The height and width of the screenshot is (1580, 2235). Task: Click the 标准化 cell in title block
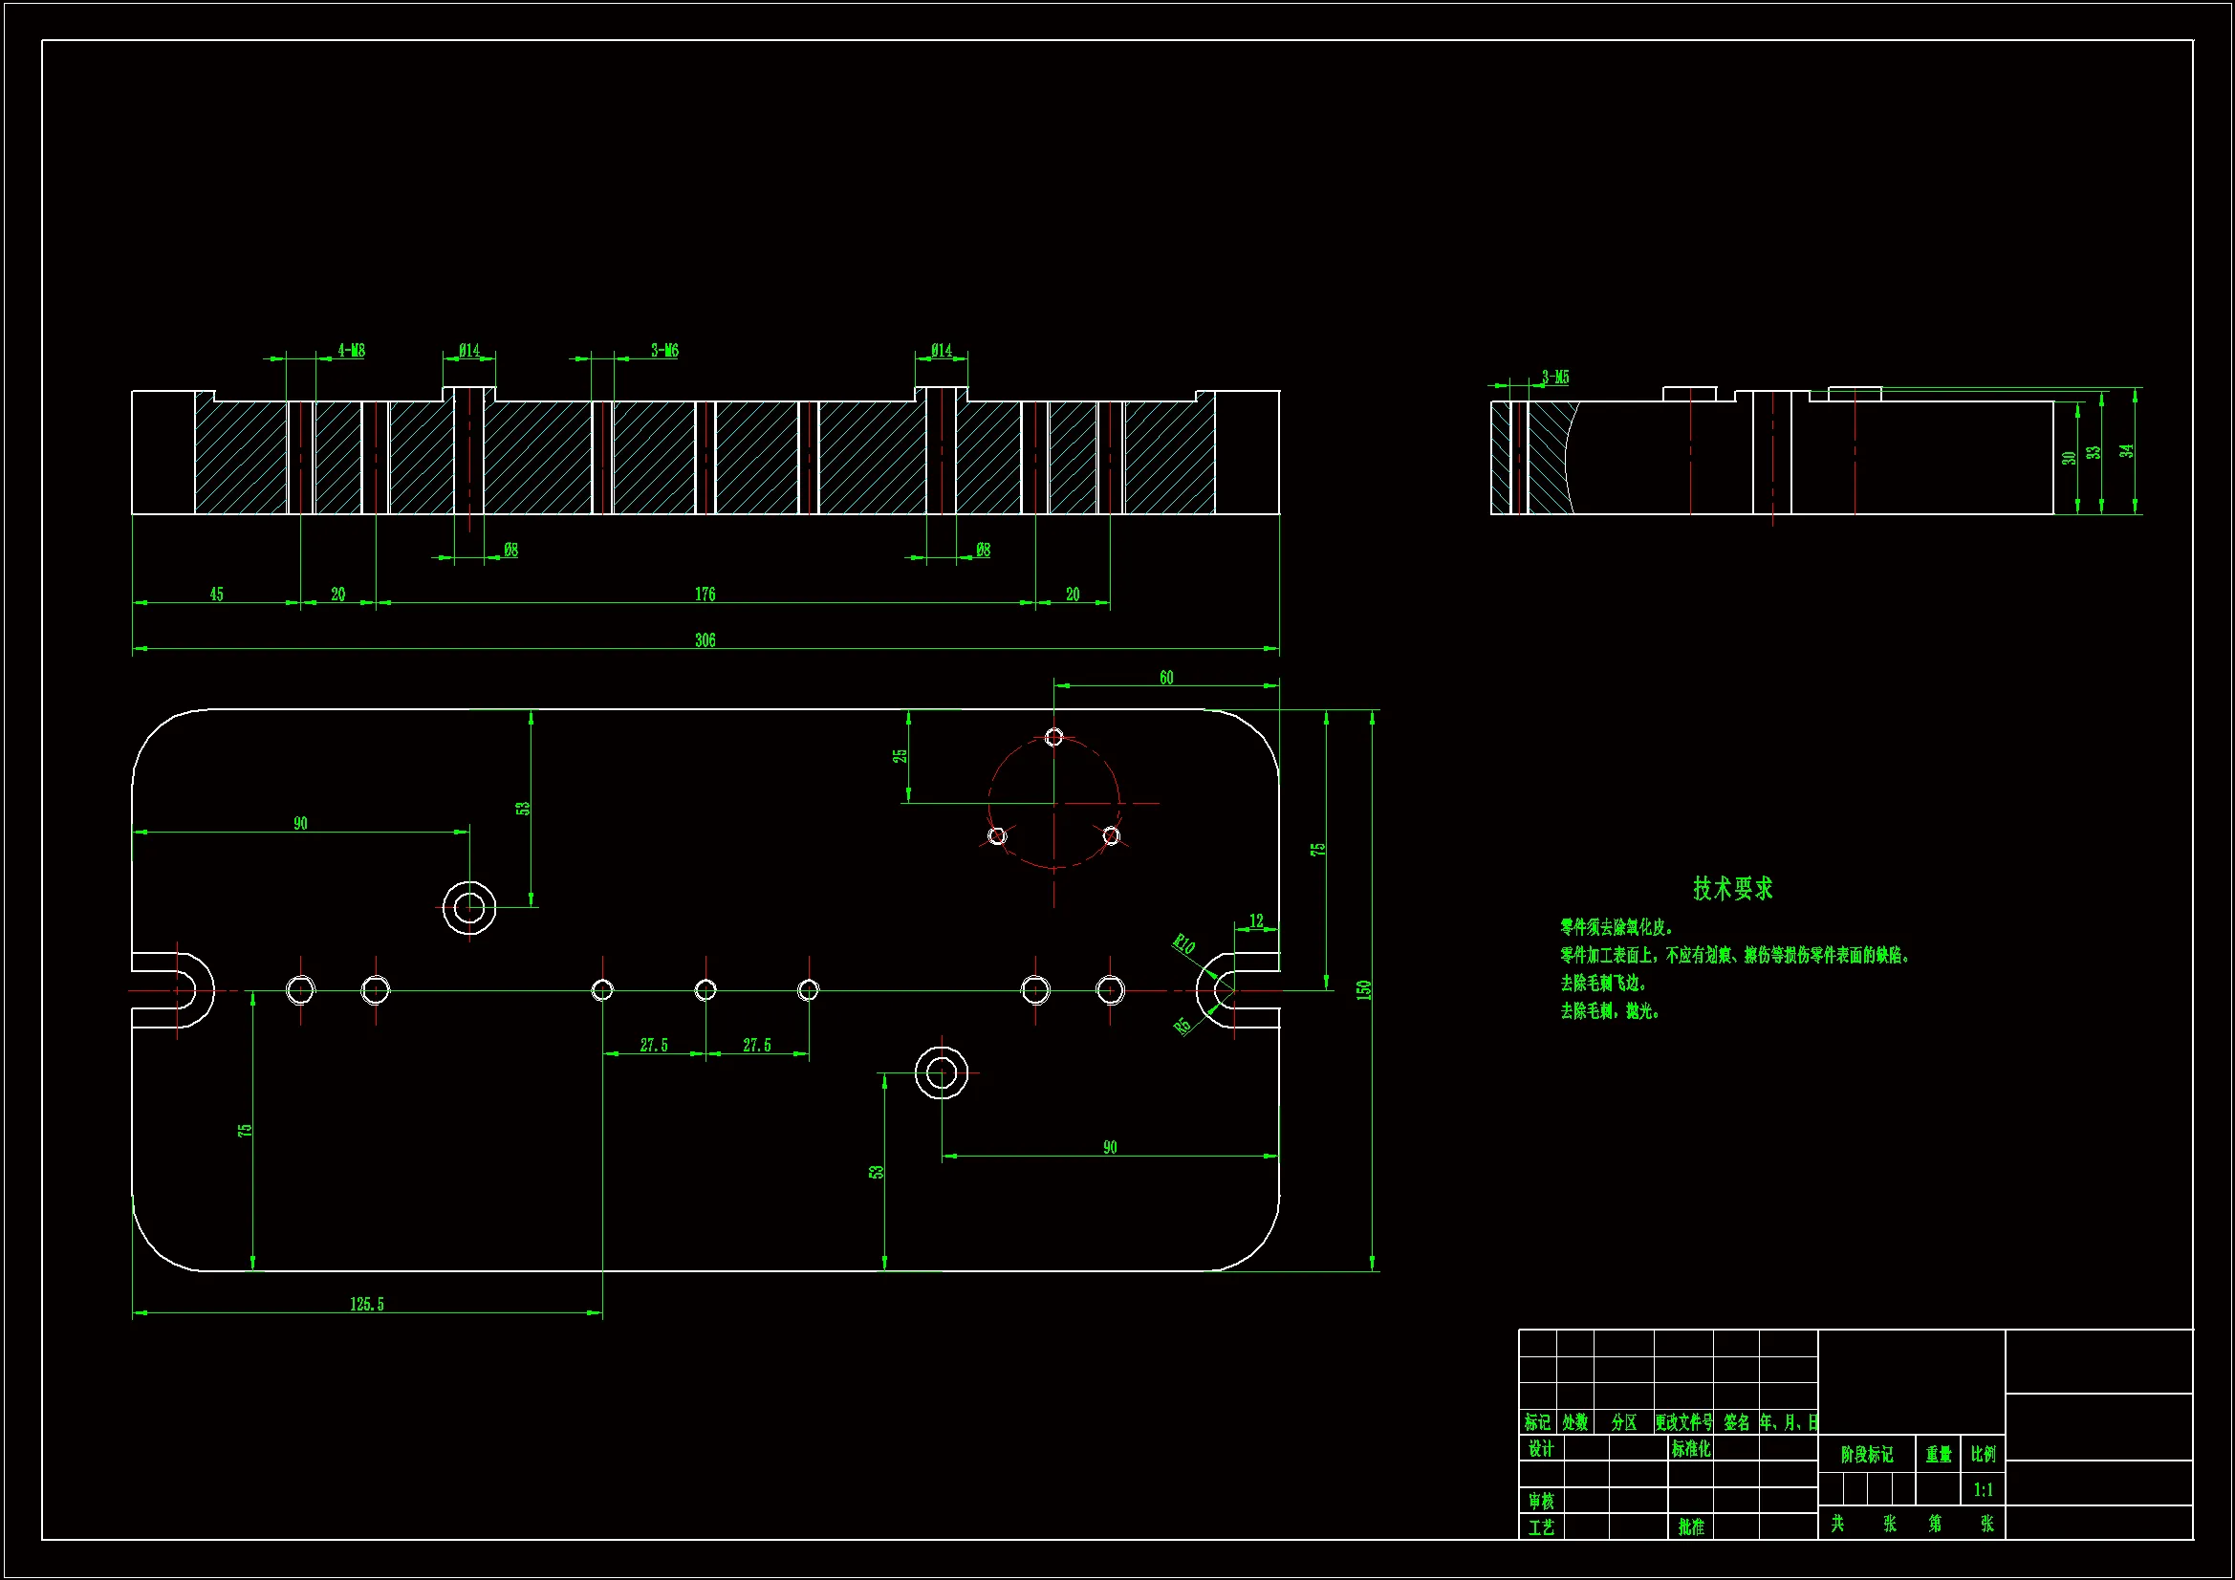pos(1691,1449)
